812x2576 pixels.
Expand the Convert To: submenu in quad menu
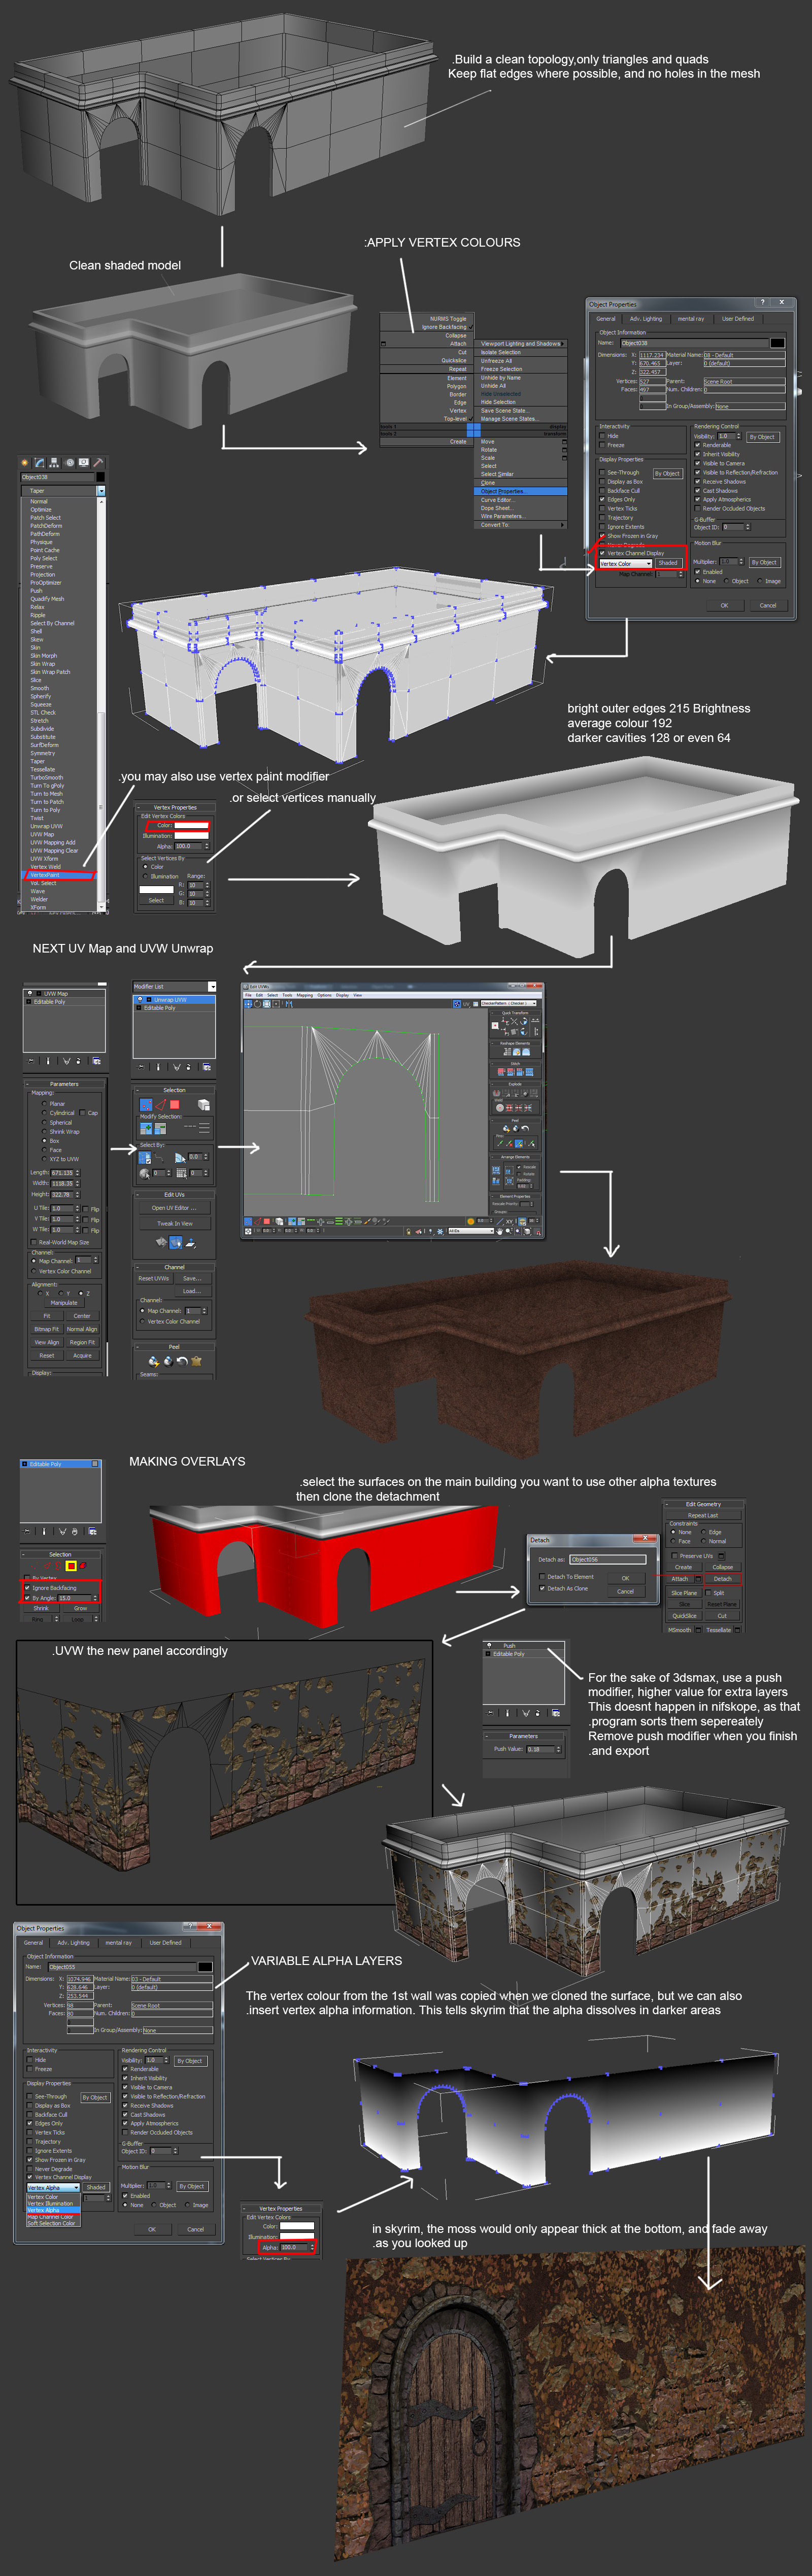pyautogui.click(x=520, y=524)
